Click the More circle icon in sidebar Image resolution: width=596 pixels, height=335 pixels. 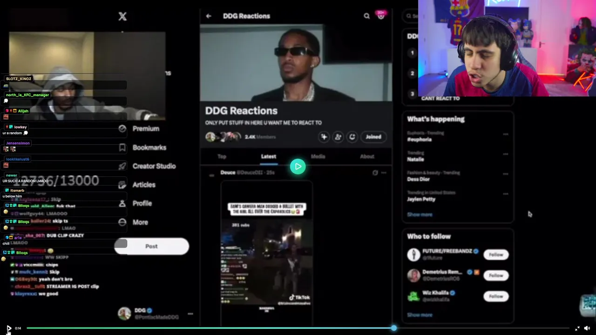click(122, 222)
